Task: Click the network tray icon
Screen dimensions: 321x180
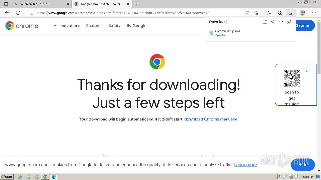Action: pyautogui.click(x=291, y=177)
